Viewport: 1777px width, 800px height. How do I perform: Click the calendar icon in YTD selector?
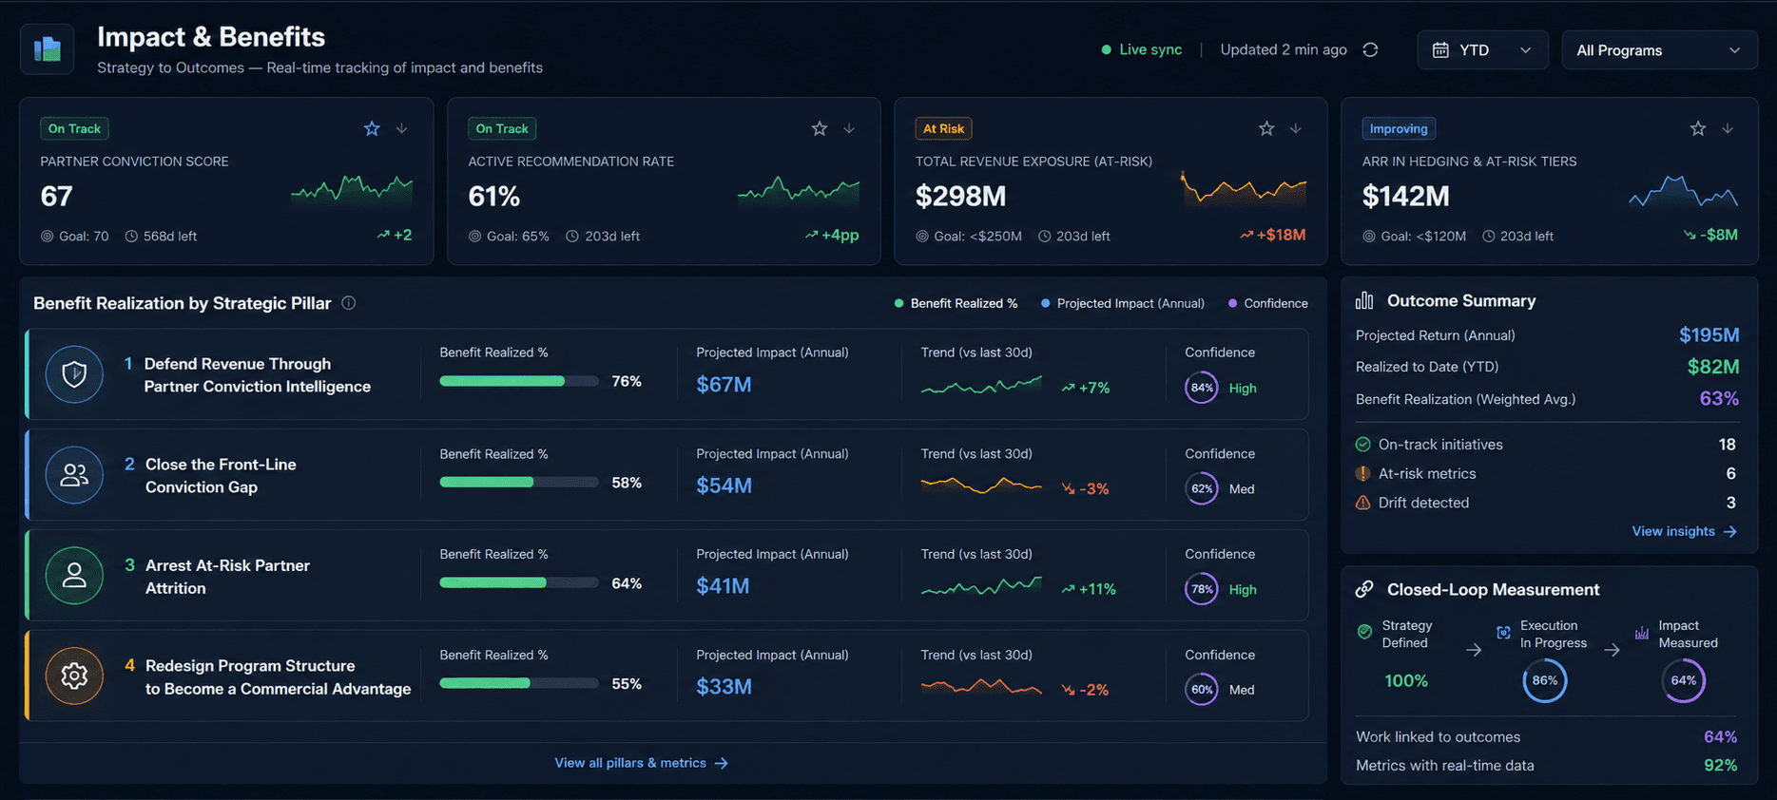[1440, 49]
